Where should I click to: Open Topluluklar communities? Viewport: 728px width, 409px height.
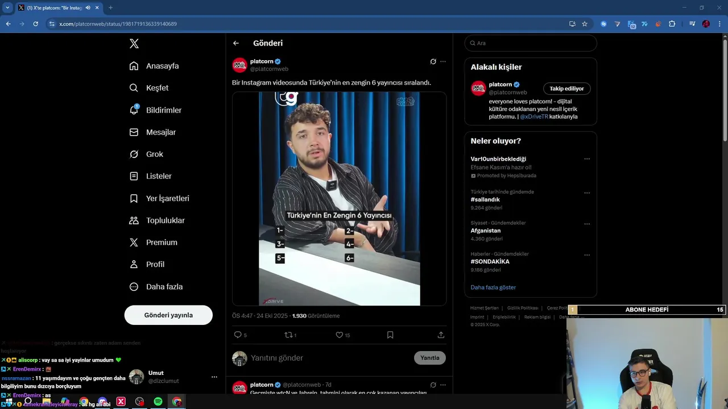click(157, 220)
